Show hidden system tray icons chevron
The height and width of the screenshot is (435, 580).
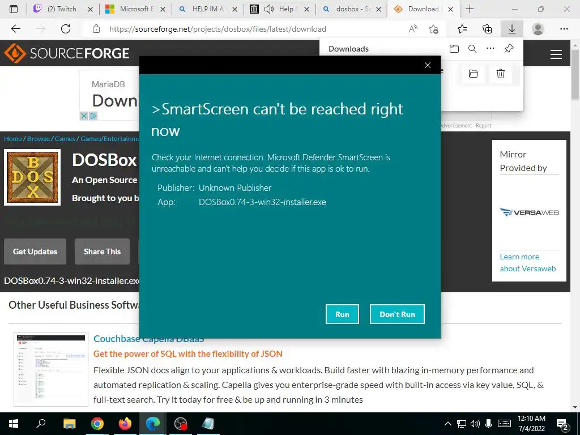[x=447, y=424]
